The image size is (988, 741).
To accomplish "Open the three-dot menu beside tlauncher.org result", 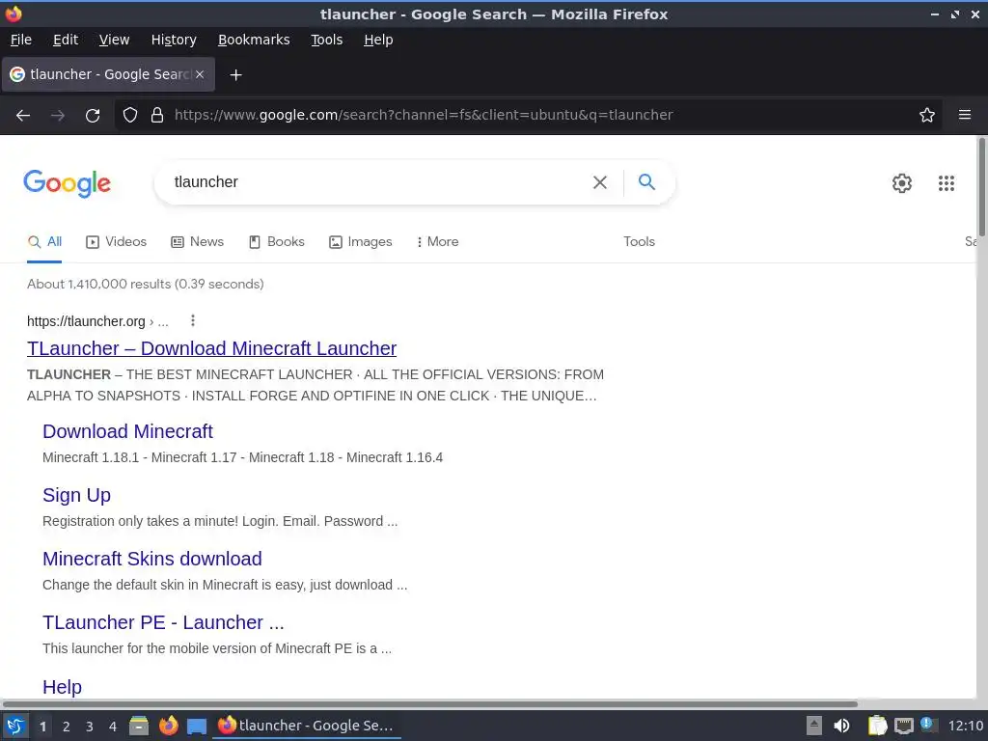I will pyautogui.click(x=193, y=320).
